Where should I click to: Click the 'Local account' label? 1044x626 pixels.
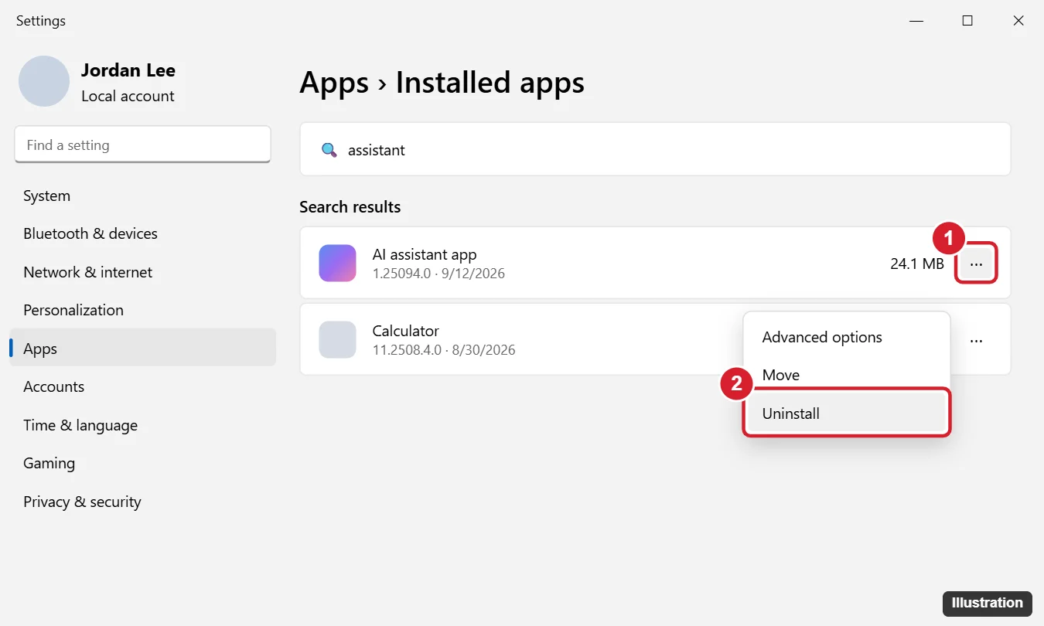(x=128, y=96)
